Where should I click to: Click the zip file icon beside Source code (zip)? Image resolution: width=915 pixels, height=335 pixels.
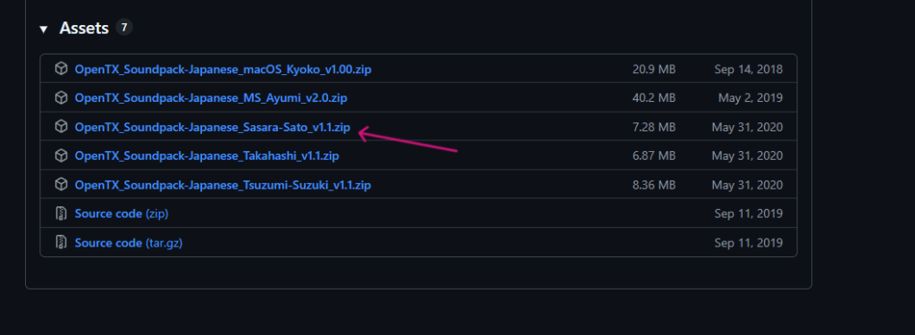(62, 214)
